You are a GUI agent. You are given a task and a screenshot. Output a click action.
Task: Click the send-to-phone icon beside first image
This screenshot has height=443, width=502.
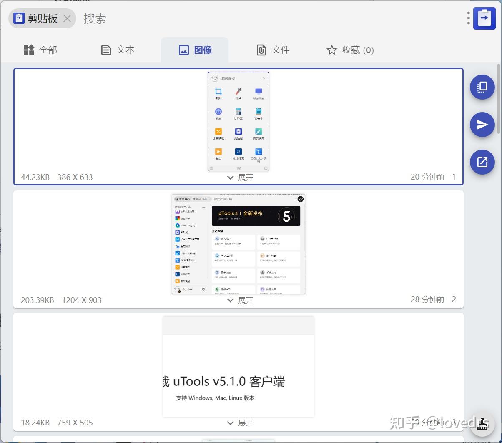(x=482, y=87)
